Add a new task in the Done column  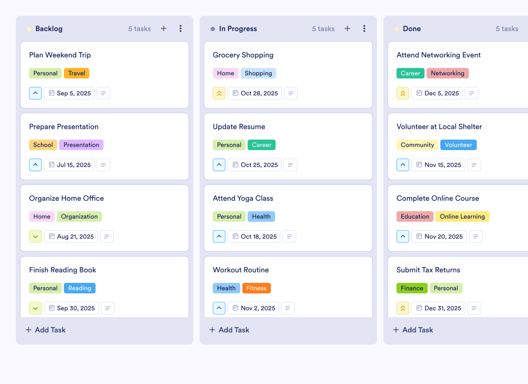tap(413, 330)
